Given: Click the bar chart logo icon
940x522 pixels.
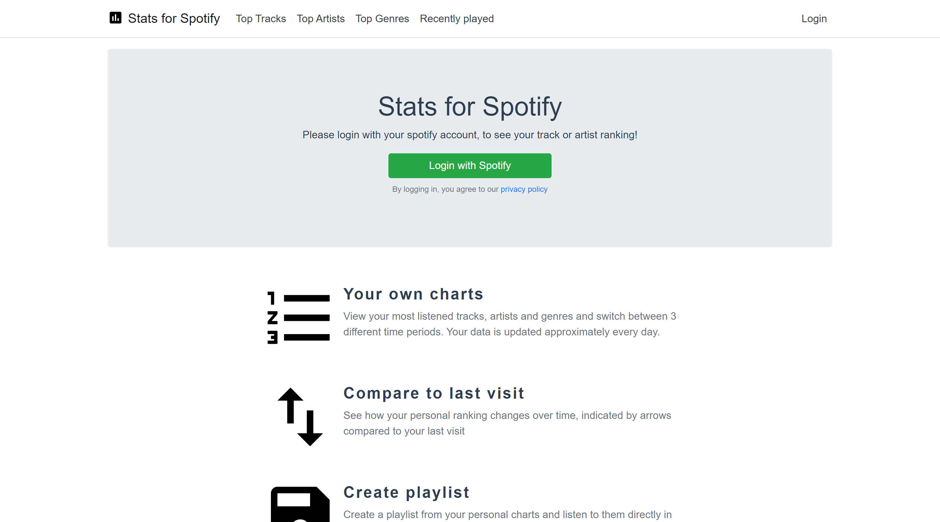Looking at the screenshot, I should (115, 18).
